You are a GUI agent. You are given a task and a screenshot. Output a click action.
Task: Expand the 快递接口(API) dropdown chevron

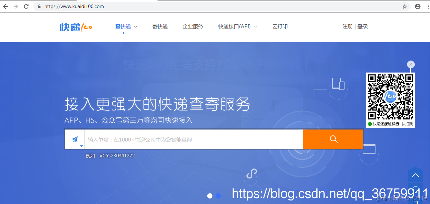[x=255, y=27]
